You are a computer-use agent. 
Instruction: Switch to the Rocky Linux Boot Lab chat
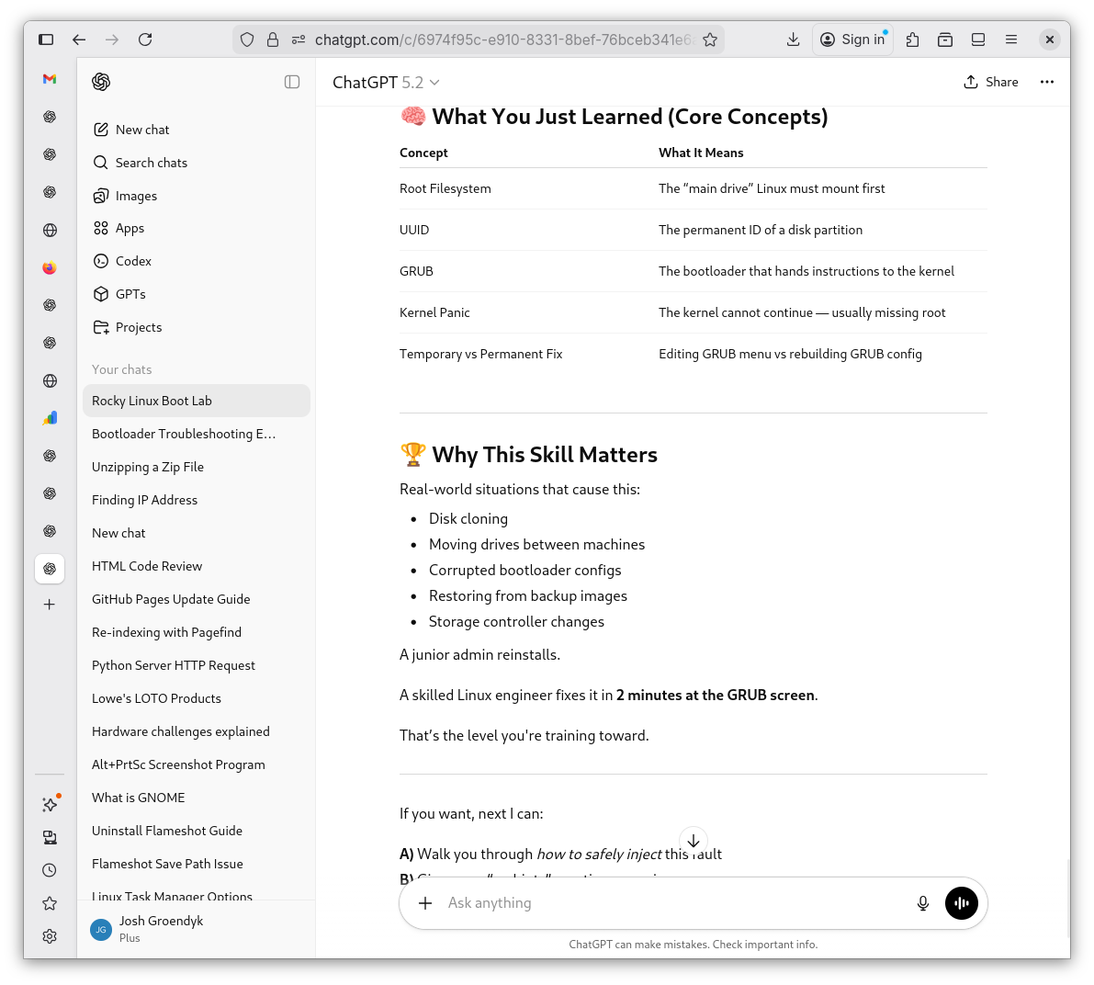point(152,401)
